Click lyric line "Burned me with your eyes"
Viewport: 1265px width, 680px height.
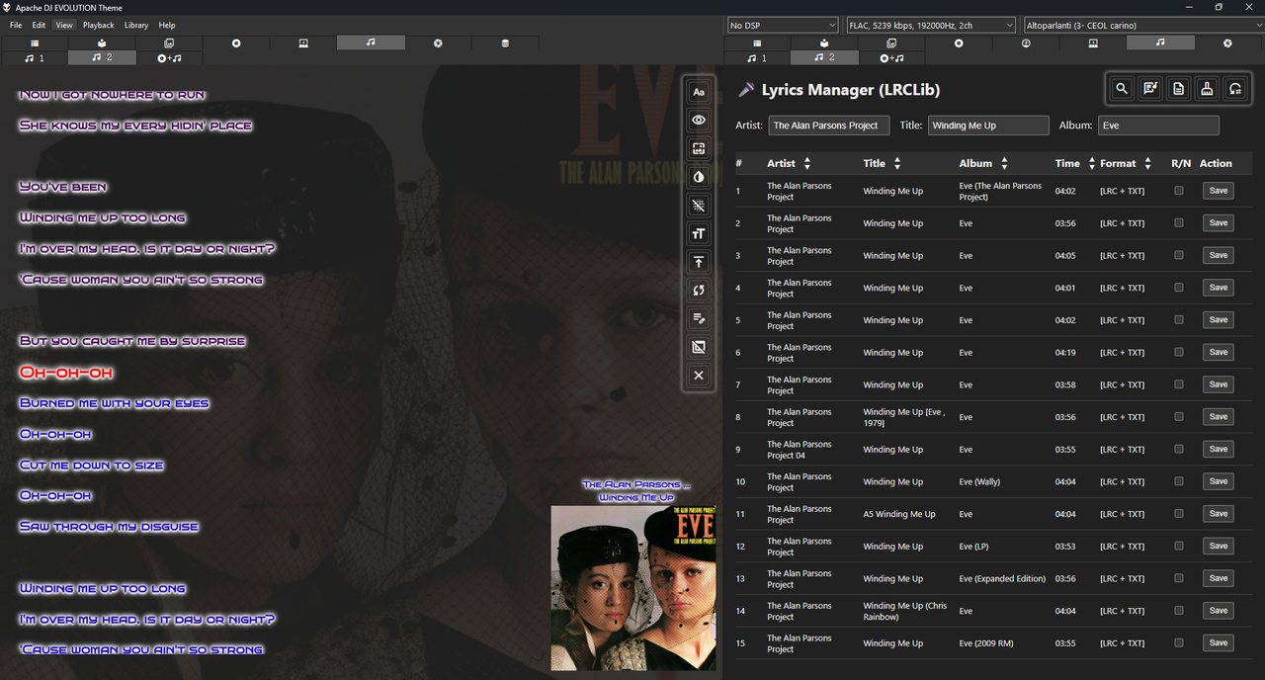pyautogui.click(x=115, y=403)
